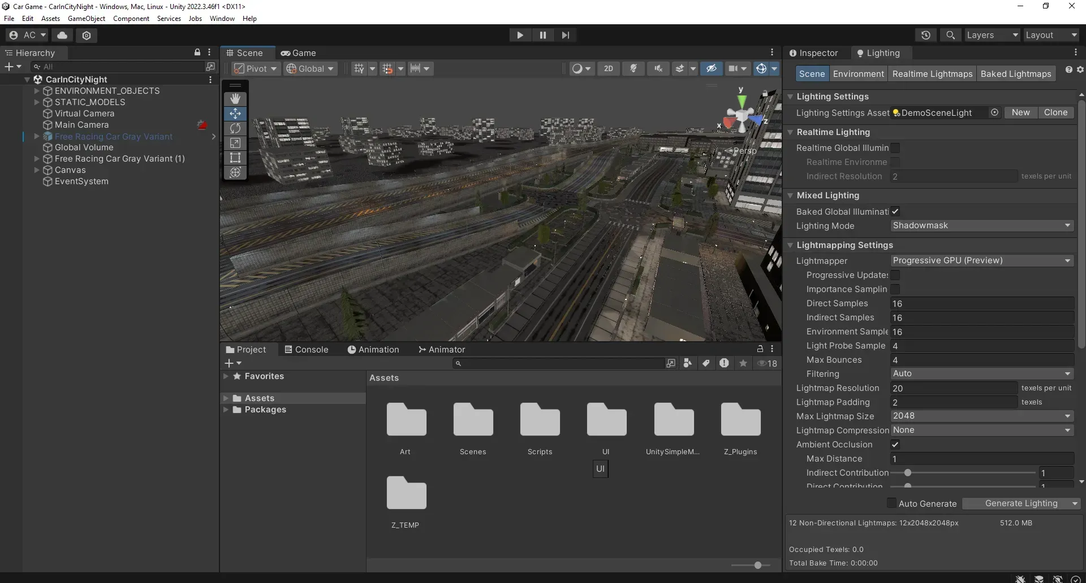Enable Realtime Global Illumination checkbox
The image size is (1086, 583).
point(895,148)
